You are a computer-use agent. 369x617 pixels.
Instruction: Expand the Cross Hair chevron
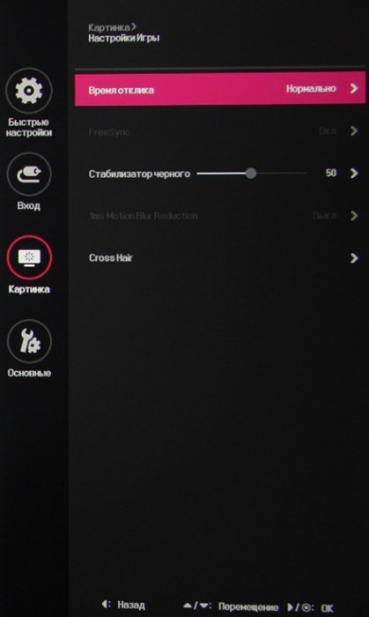(x=354, y=258)
